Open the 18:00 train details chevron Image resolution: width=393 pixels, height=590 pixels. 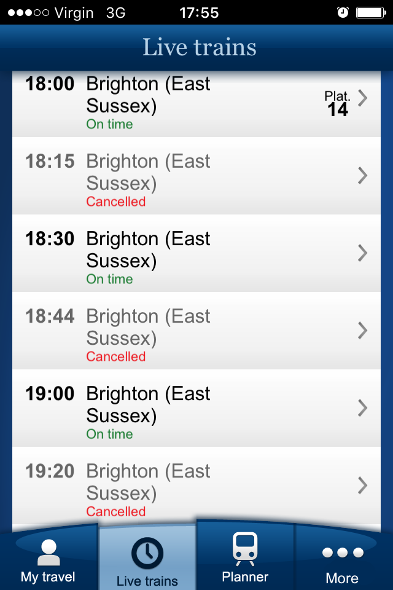coord(362,98)
